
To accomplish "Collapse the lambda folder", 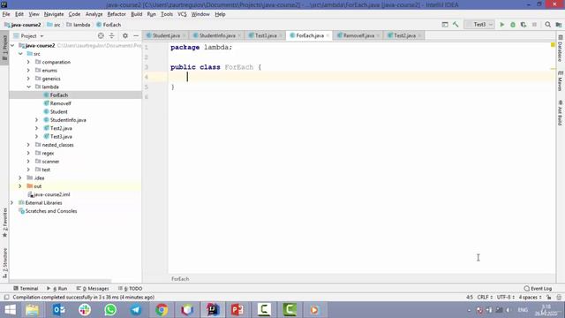I will [x=28, y=87].
